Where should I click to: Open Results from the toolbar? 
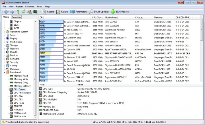[62, 12]
